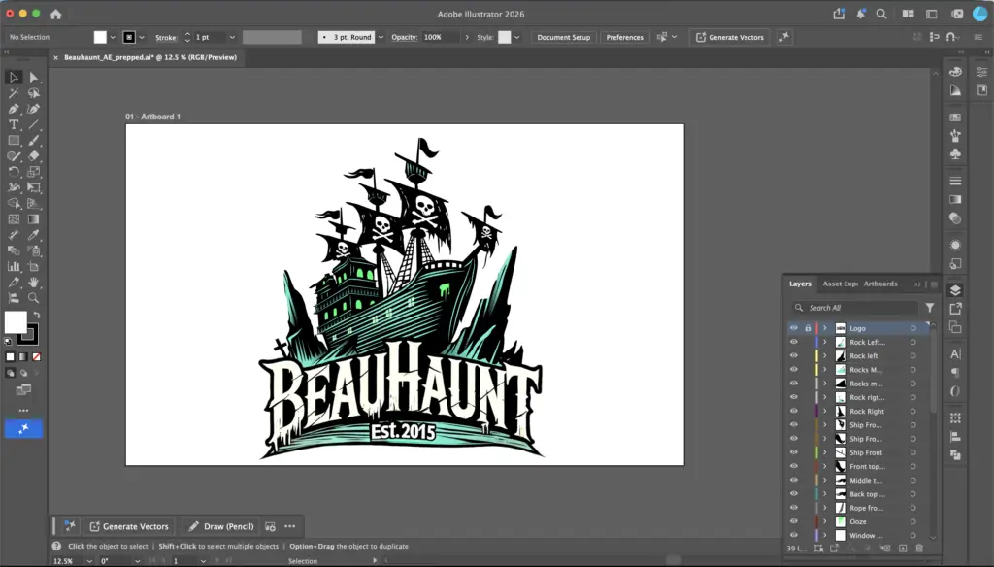
Task: Select the Beauhaunt_AE_prepped.ai document tab
Action: coord(150,57)
